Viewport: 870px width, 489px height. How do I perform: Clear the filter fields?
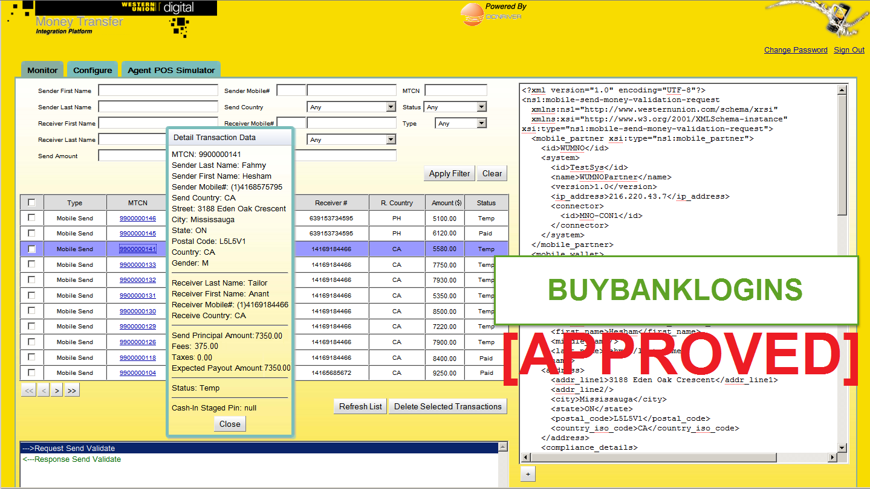[x=492, y=173]
